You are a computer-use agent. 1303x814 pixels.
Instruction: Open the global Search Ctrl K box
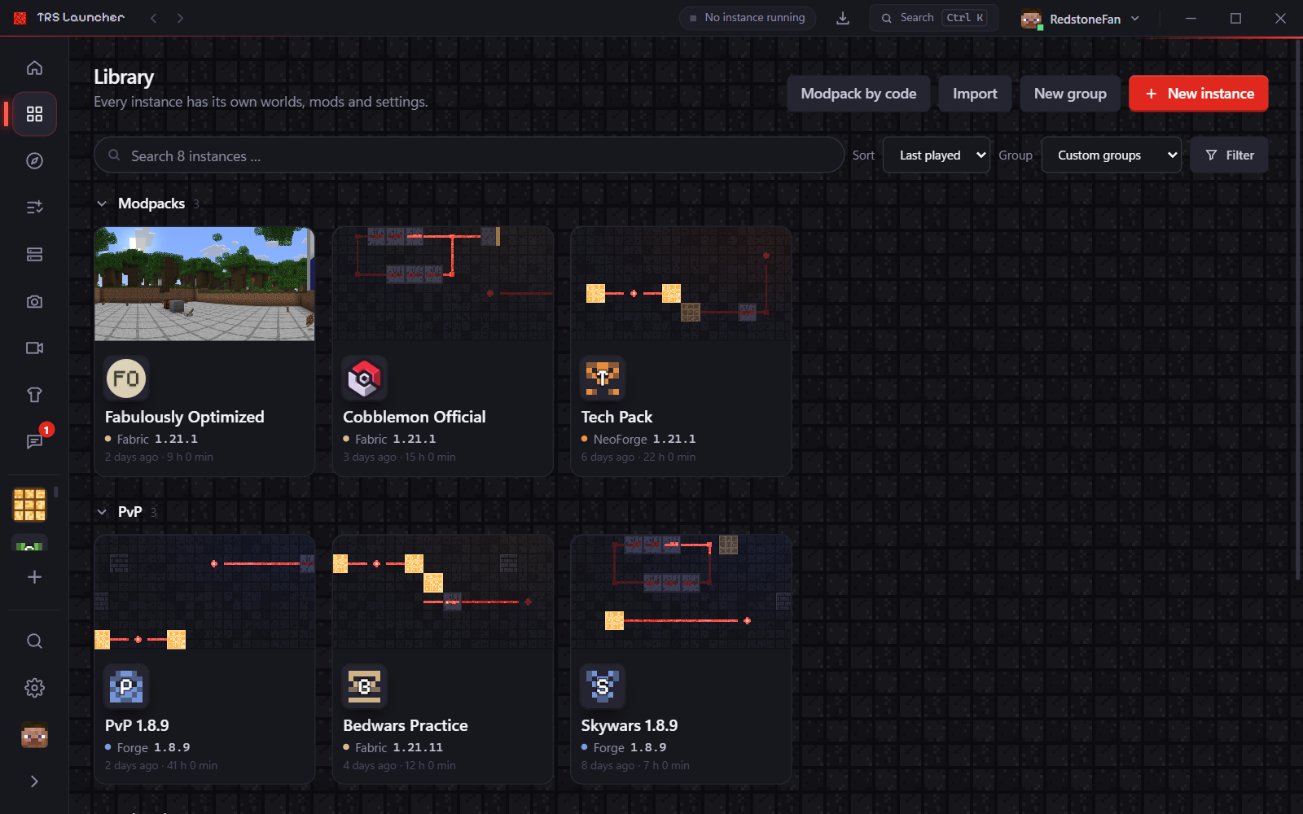933,18
